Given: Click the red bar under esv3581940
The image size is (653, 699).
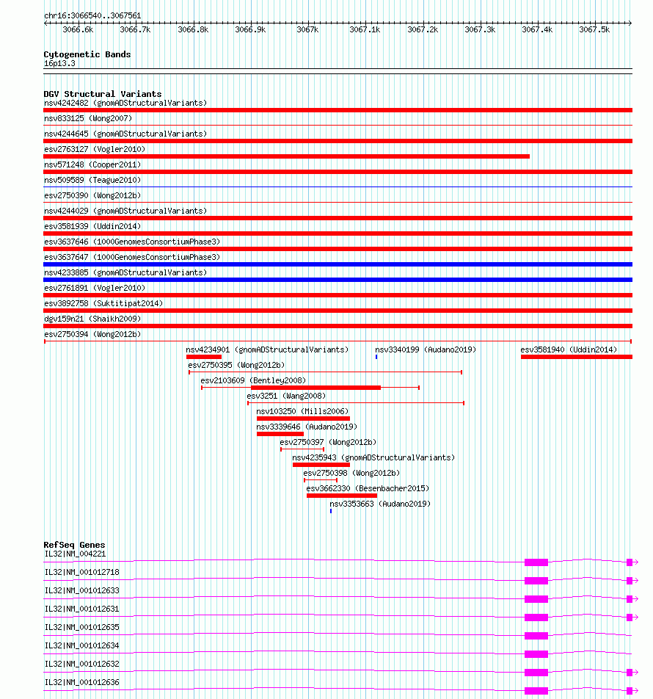Looking at the screenshot, I should 577,357.
